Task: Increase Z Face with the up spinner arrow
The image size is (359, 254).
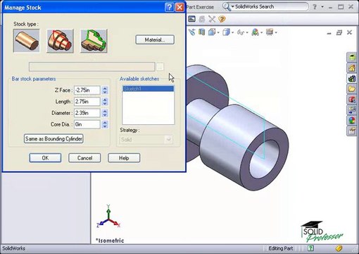Action: (x=105, y=88)
